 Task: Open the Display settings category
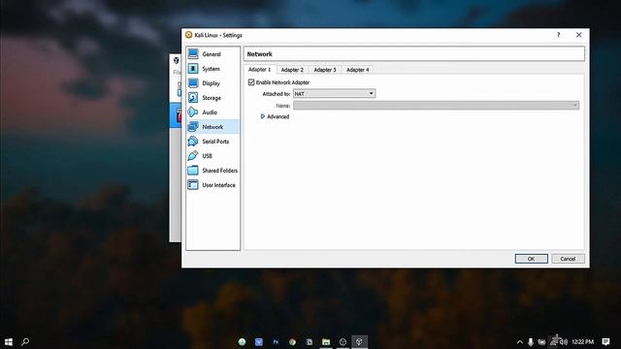point(212,83)
